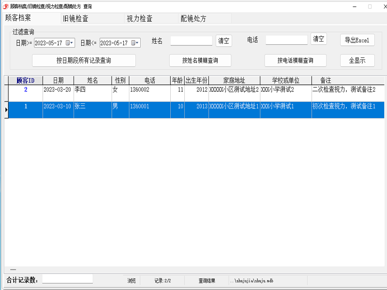387x290 pixels.
Task: Focus the 电话 input field
Action: click(x=286, y=40)
